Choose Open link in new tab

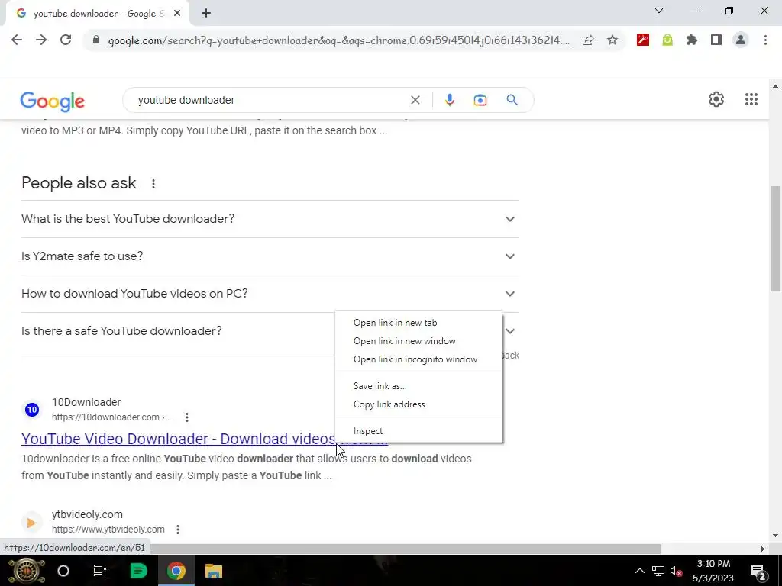tap(419, 323)
